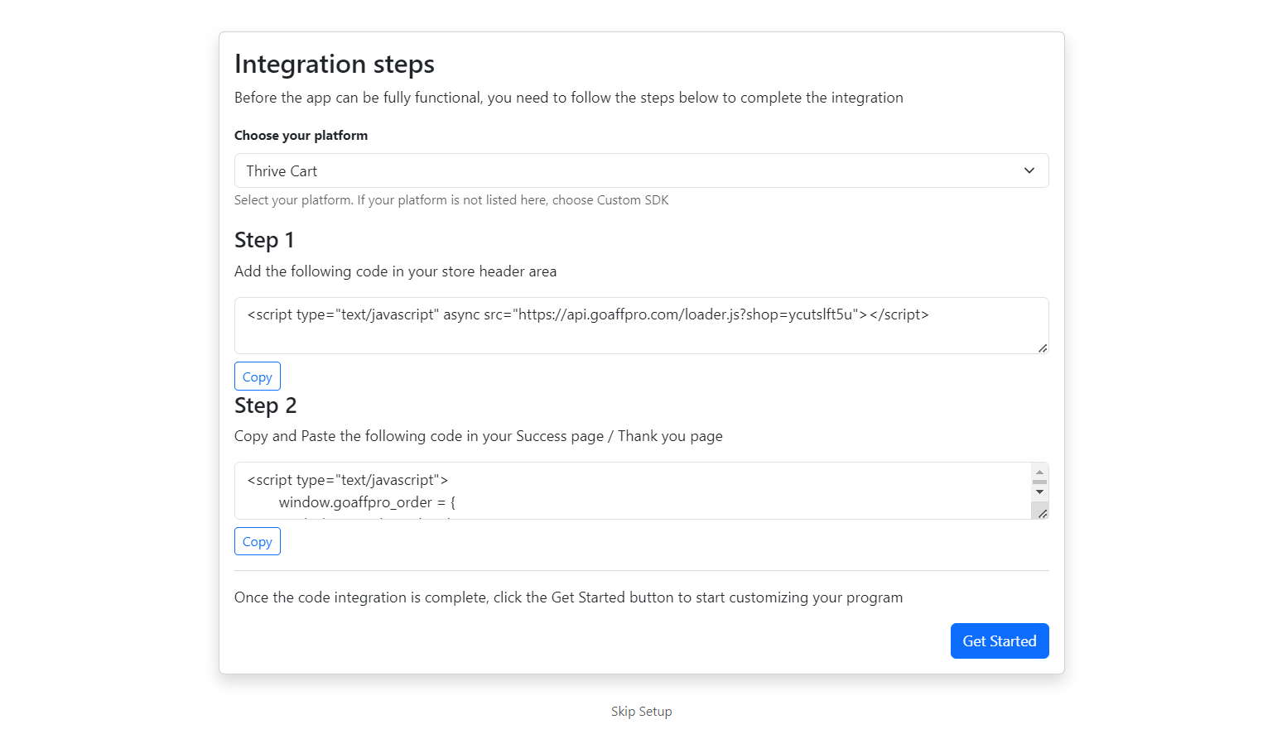Copy the Step 1 header script code
The height and width of the screenshot is (734, 1282).
pos(257,377)
